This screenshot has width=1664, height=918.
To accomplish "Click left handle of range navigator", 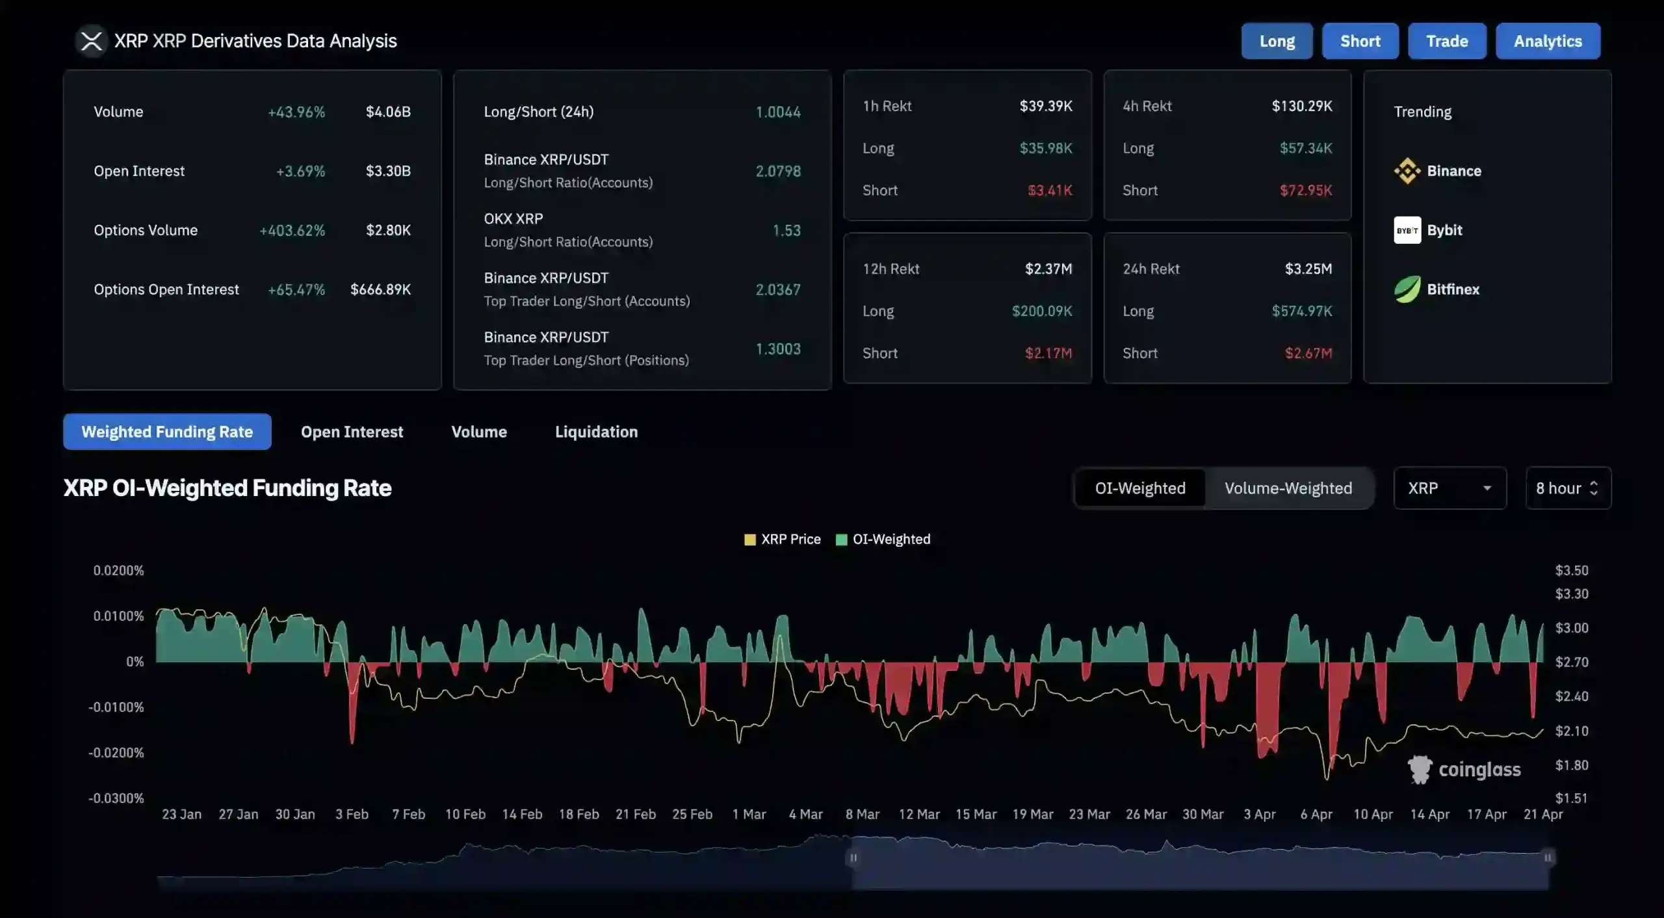I will 853,858.
